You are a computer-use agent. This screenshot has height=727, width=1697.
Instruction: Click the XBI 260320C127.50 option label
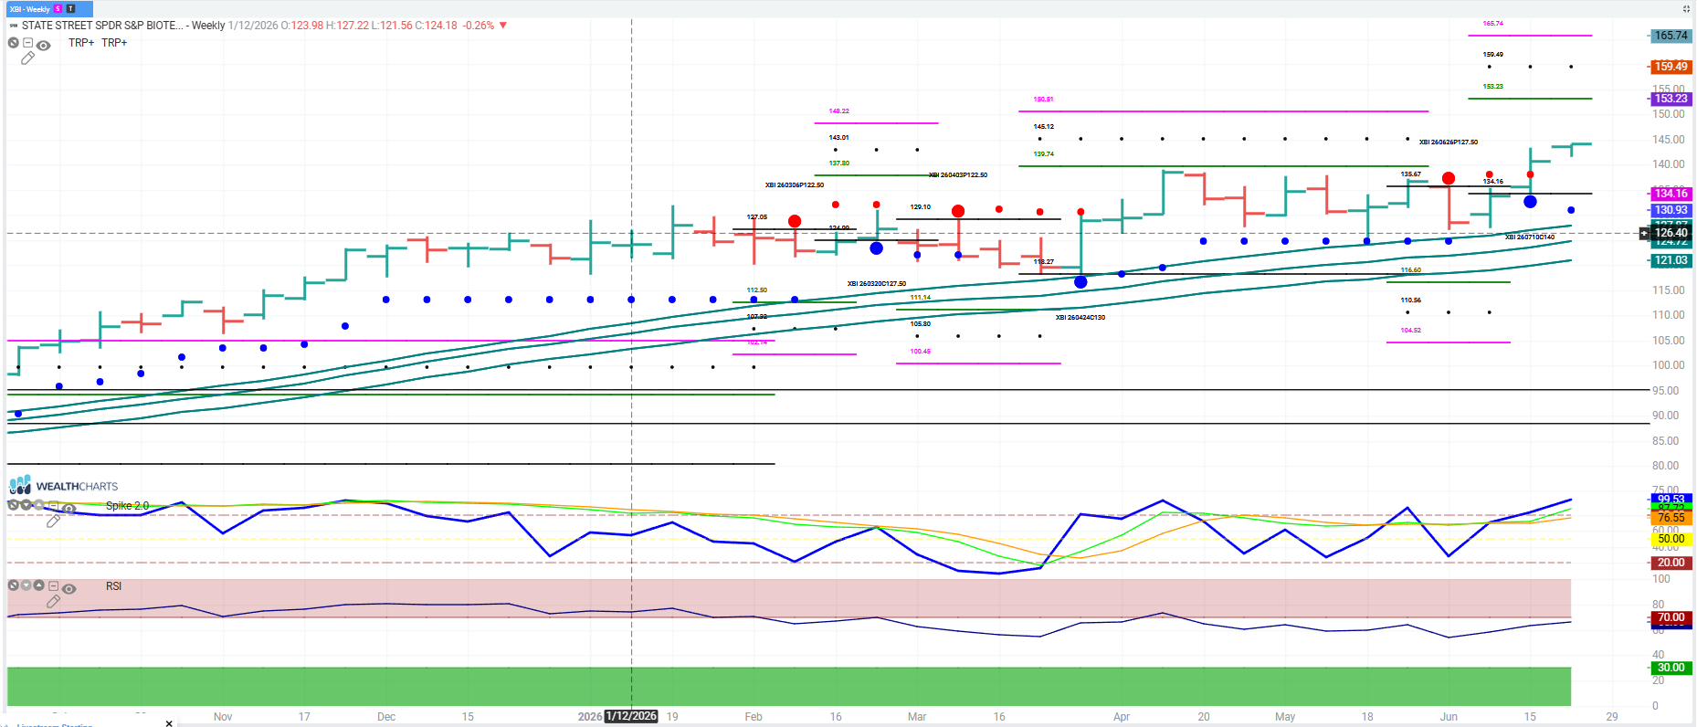pos(877,284)
